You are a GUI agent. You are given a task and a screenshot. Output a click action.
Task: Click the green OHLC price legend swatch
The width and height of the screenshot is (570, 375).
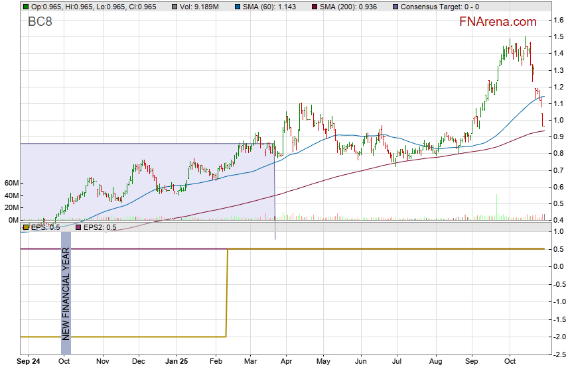[x=25, y=6]
